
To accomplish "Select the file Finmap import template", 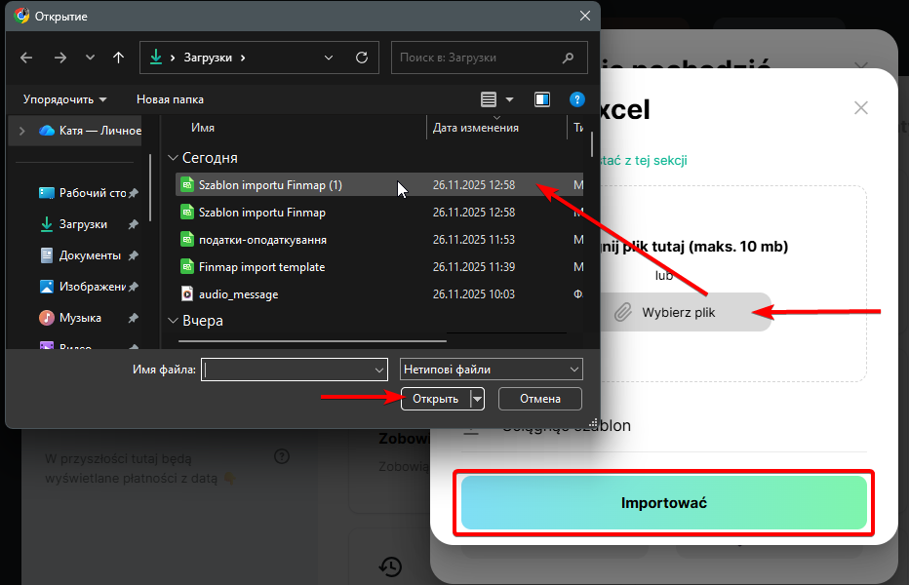I will [x=261, y=266].
